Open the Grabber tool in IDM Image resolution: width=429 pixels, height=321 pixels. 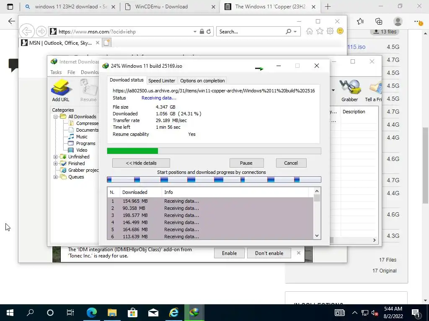click(349, 90)
